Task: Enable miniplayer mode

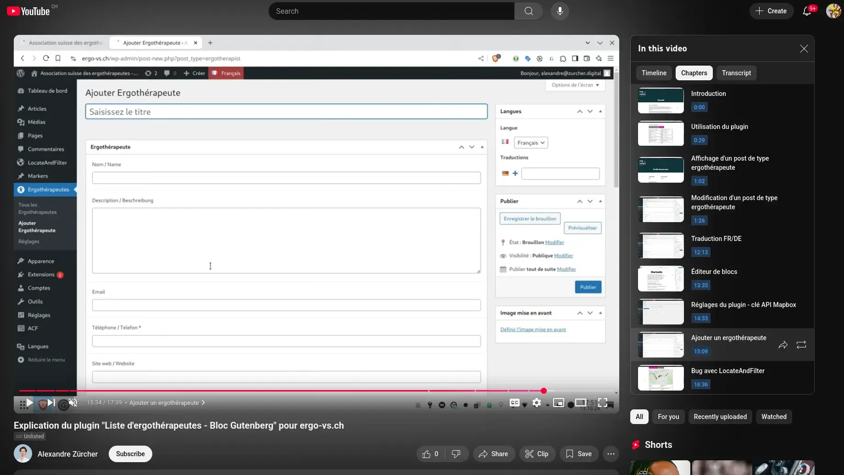Action: [558, 403]
